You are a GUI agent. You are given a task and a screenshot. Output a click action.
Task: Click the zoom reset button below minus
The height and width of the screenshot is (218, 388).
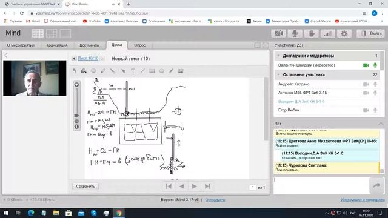pos(76,127)
